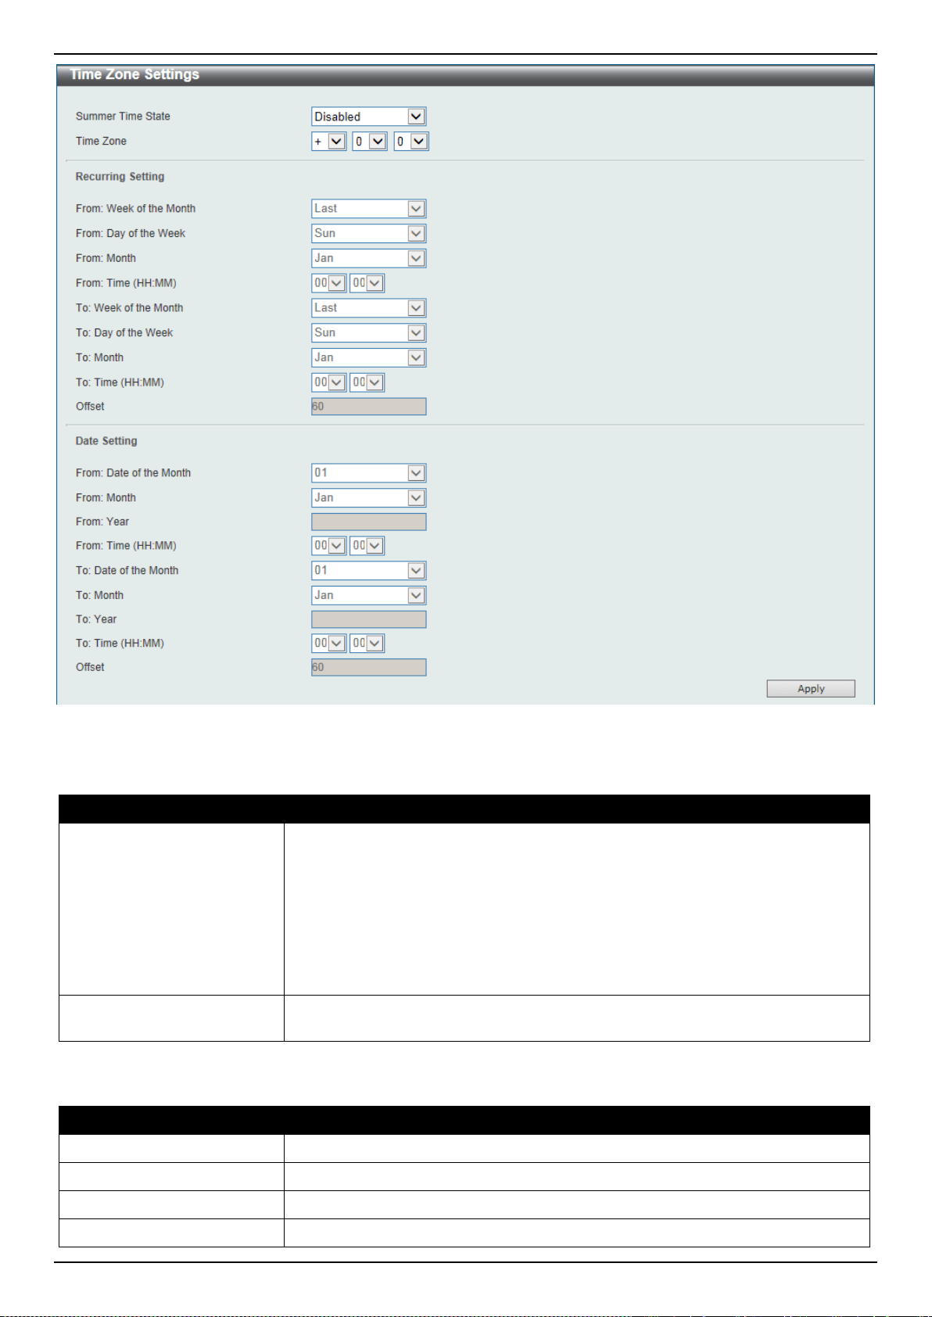Screen dimensions: 932x1317
Task: Open Date Setting To: Time hour dropdown
Action: point(328,644)
